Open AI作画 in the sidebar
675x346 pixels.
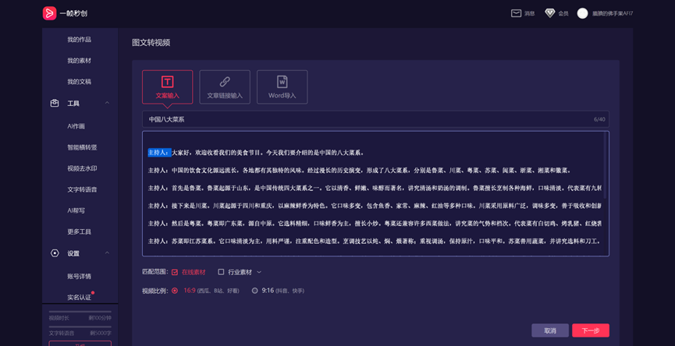point(76,126)
